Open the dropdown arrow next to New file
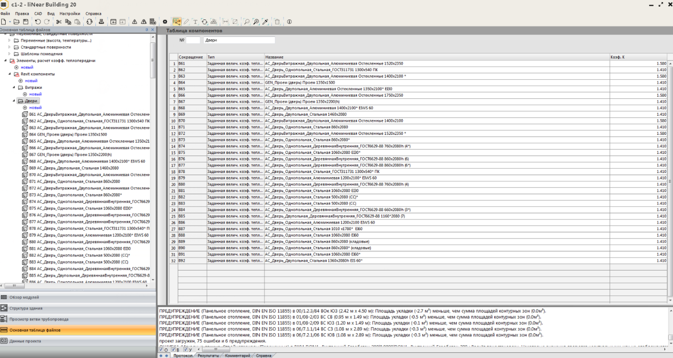The width and height of the screenshot is (673, 358). click(10, 22)
